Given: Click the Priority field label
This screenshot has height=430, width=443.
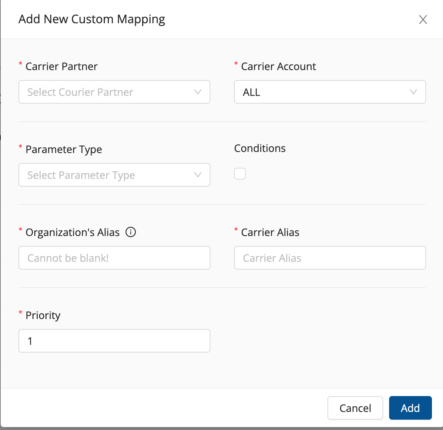Looking at the screenshot, I should 43,315.
